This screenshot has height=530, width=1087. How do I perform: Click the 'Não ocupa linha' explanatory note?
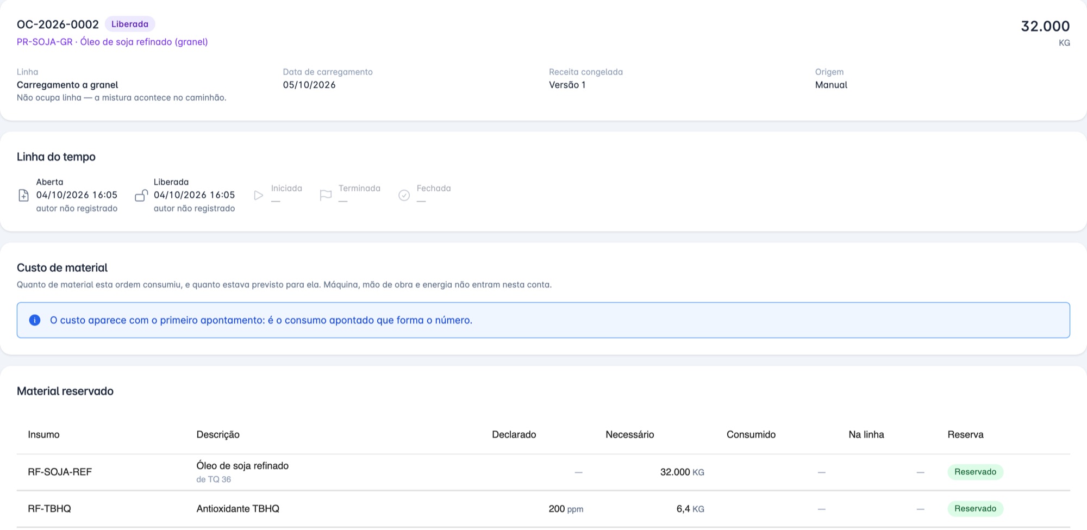[121, 98]
